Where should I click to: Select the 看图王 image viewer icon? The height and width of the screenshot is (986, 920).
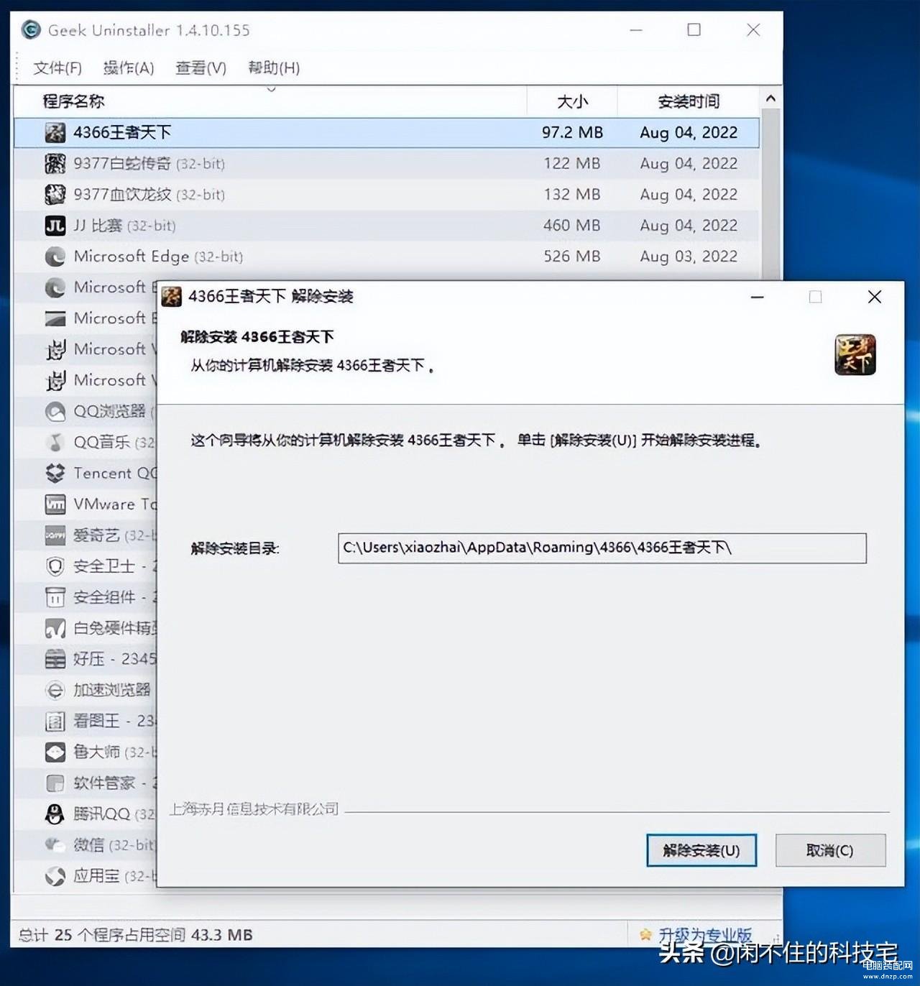click(55, 721)
